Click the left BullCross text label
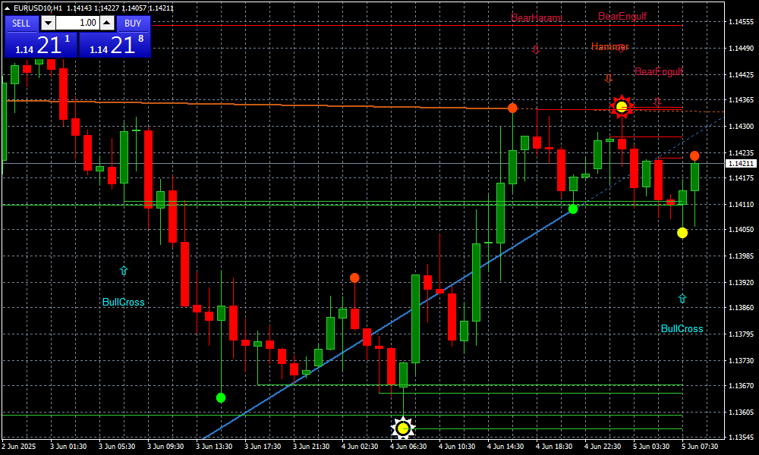 coord(123,302)
